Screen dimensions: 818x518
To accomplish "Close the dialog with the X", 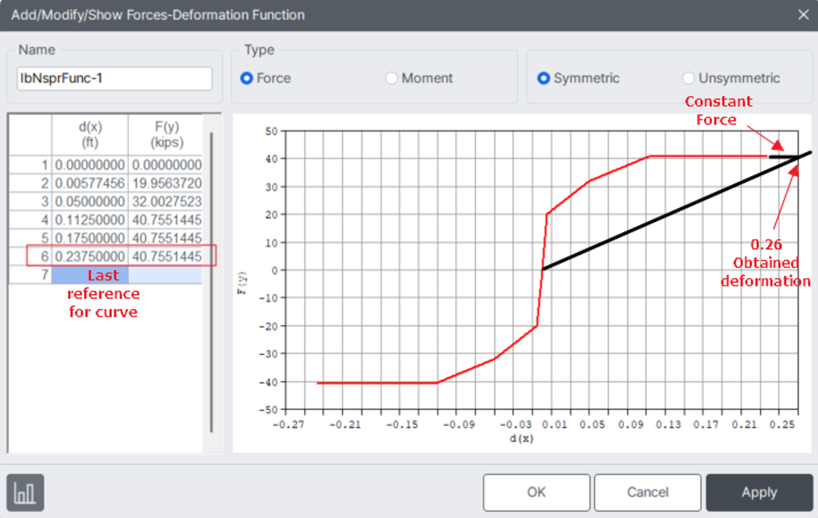I will click(803, 15).
